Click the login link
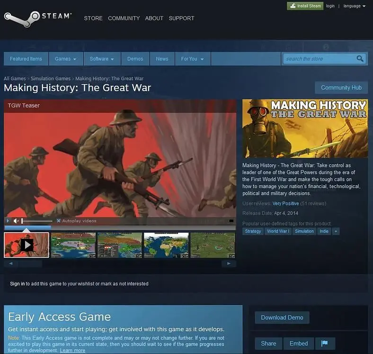This screenshot has height=354, width=373. tap(330, 6)
